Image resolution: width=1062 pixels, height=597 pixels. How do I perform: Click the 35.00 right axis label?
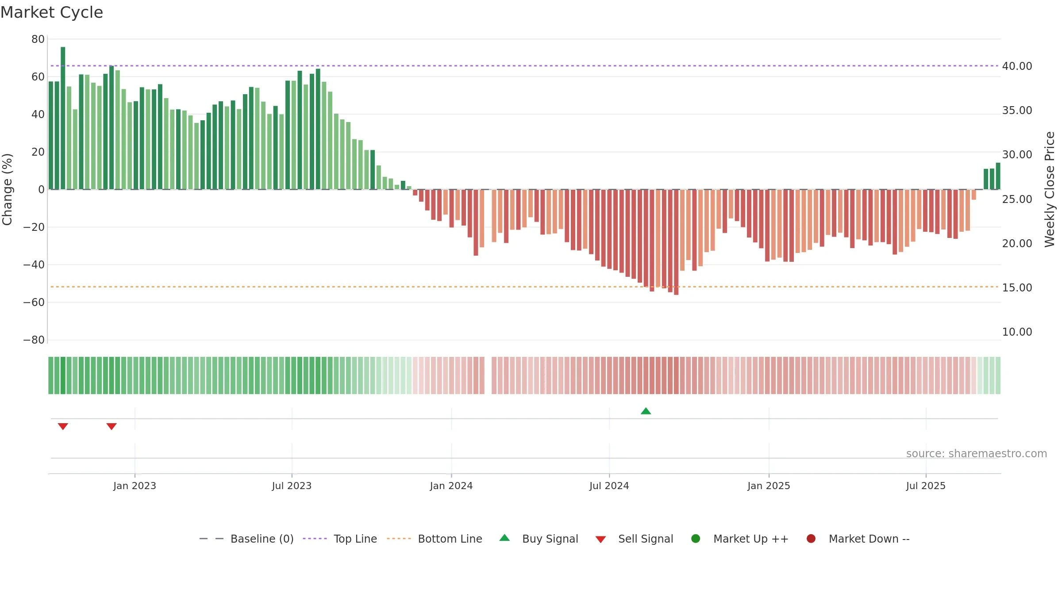[x=1017, y=110]
